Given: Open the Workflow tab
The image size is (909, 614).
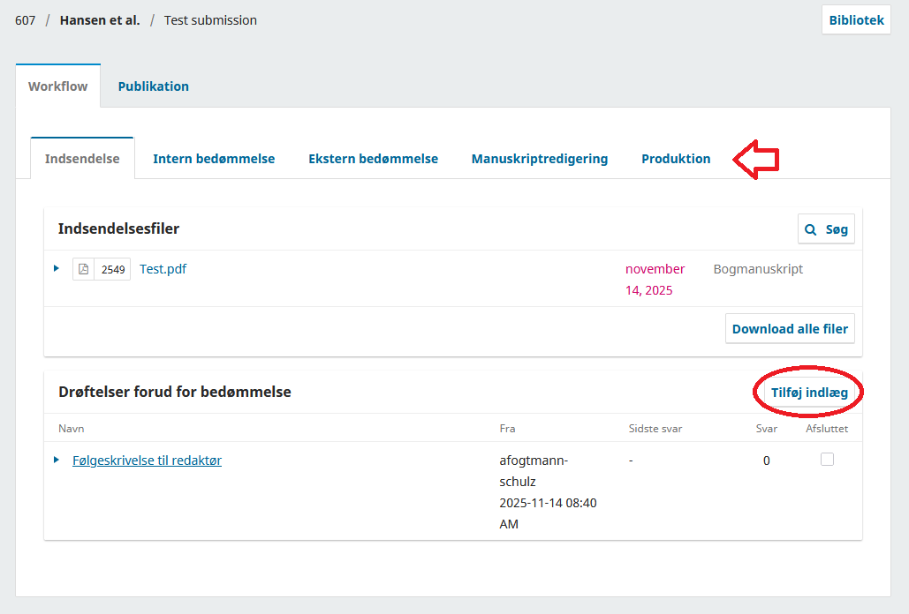Looking at the screenshot, I should [x=58, y=86].
